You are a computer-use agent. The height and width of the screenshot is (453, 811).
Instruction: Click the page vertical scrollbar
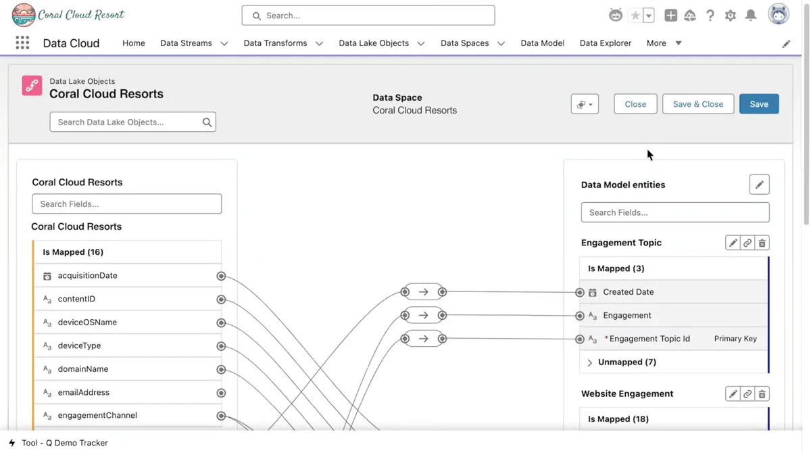[806, 115]
